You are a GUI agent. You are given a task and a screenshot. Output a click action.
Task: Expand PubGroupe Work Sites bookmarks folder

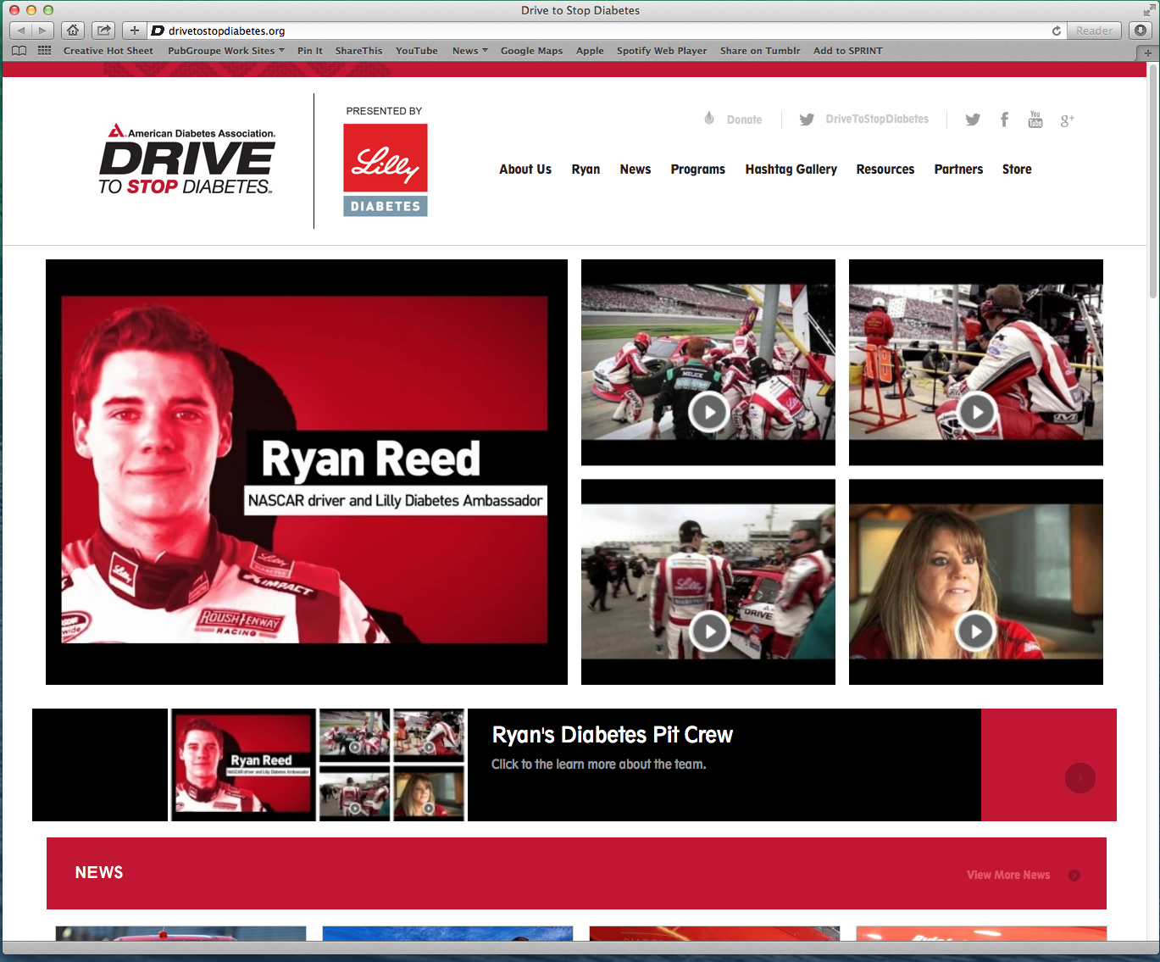click(226, 51)
